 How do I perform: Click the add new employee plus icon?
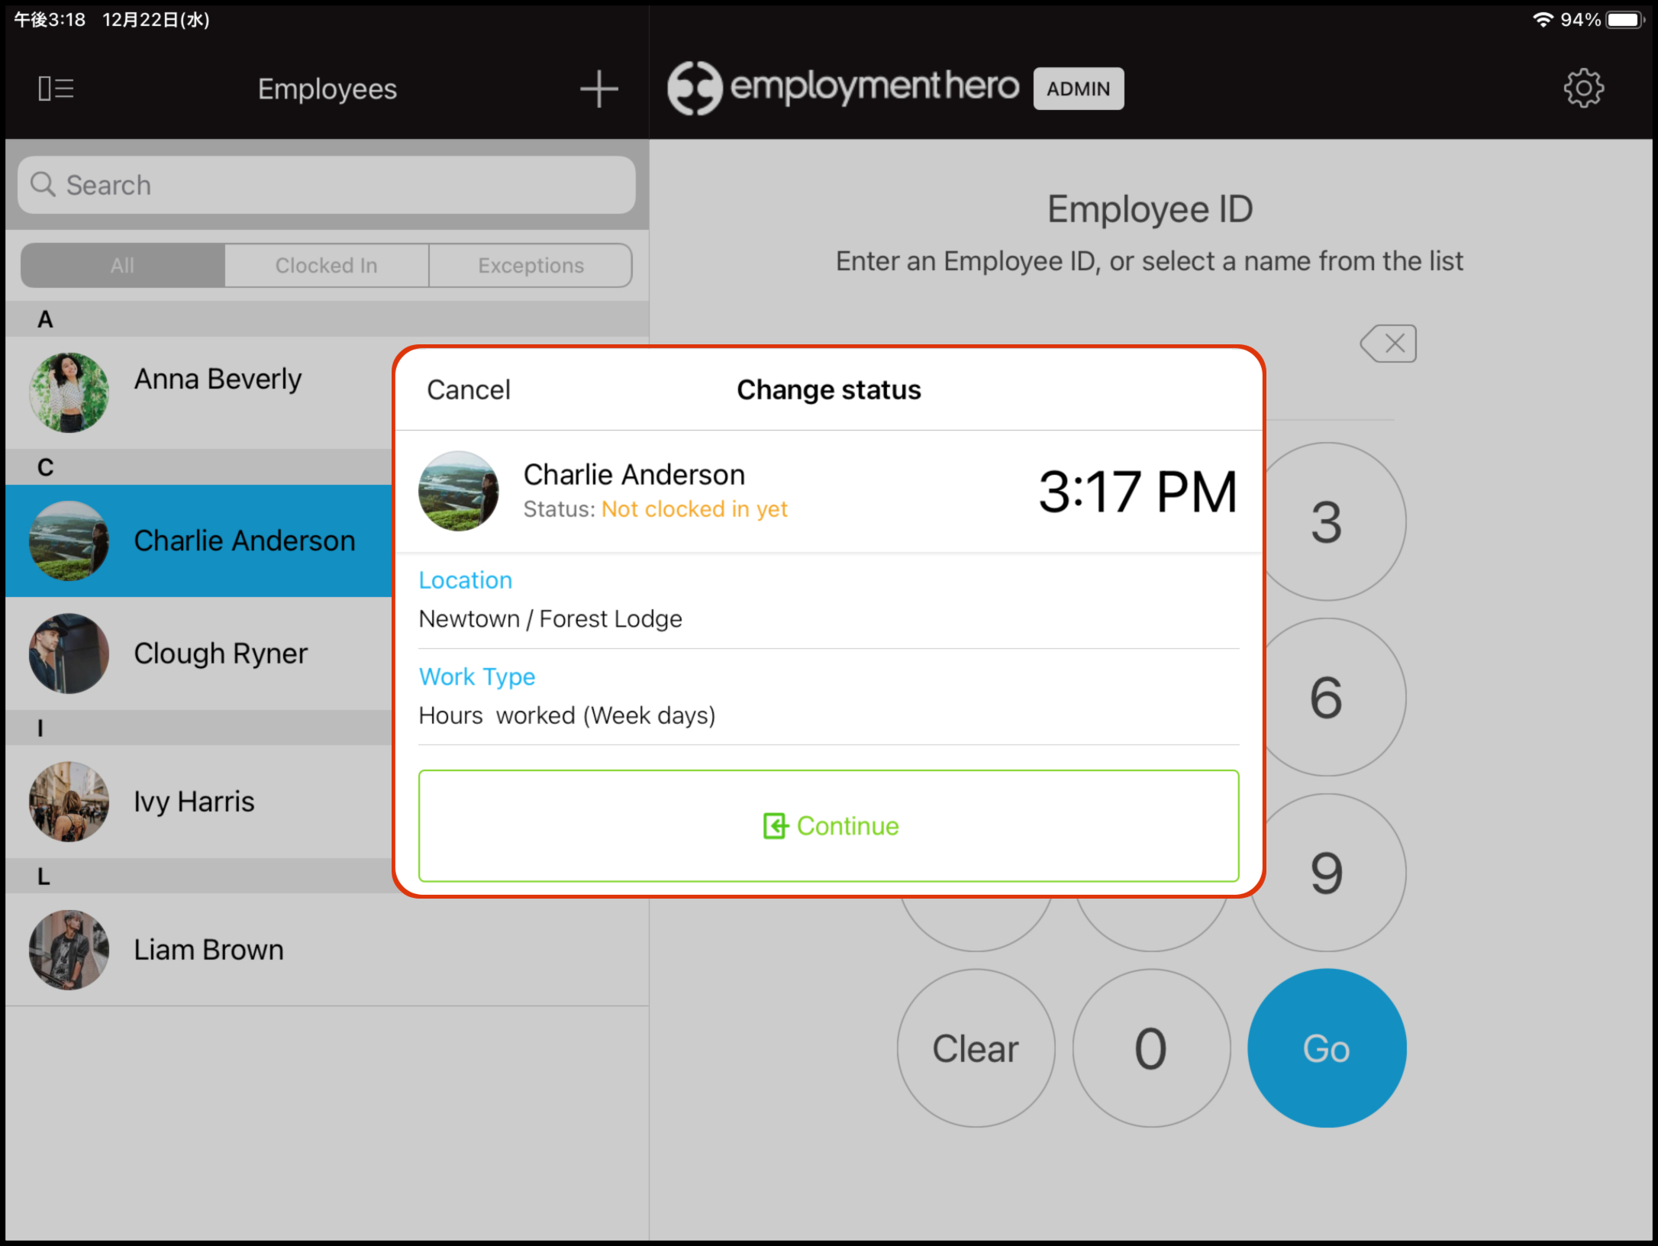point(598,88)
